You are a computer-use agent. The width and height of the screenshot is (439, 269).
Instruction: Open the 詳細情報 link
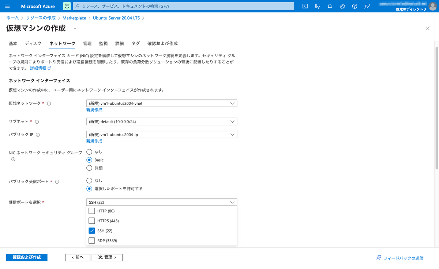click(40, 68)
